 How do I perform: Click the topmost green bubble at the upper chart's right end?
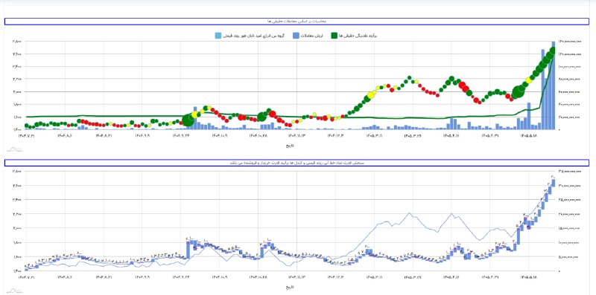552,51
